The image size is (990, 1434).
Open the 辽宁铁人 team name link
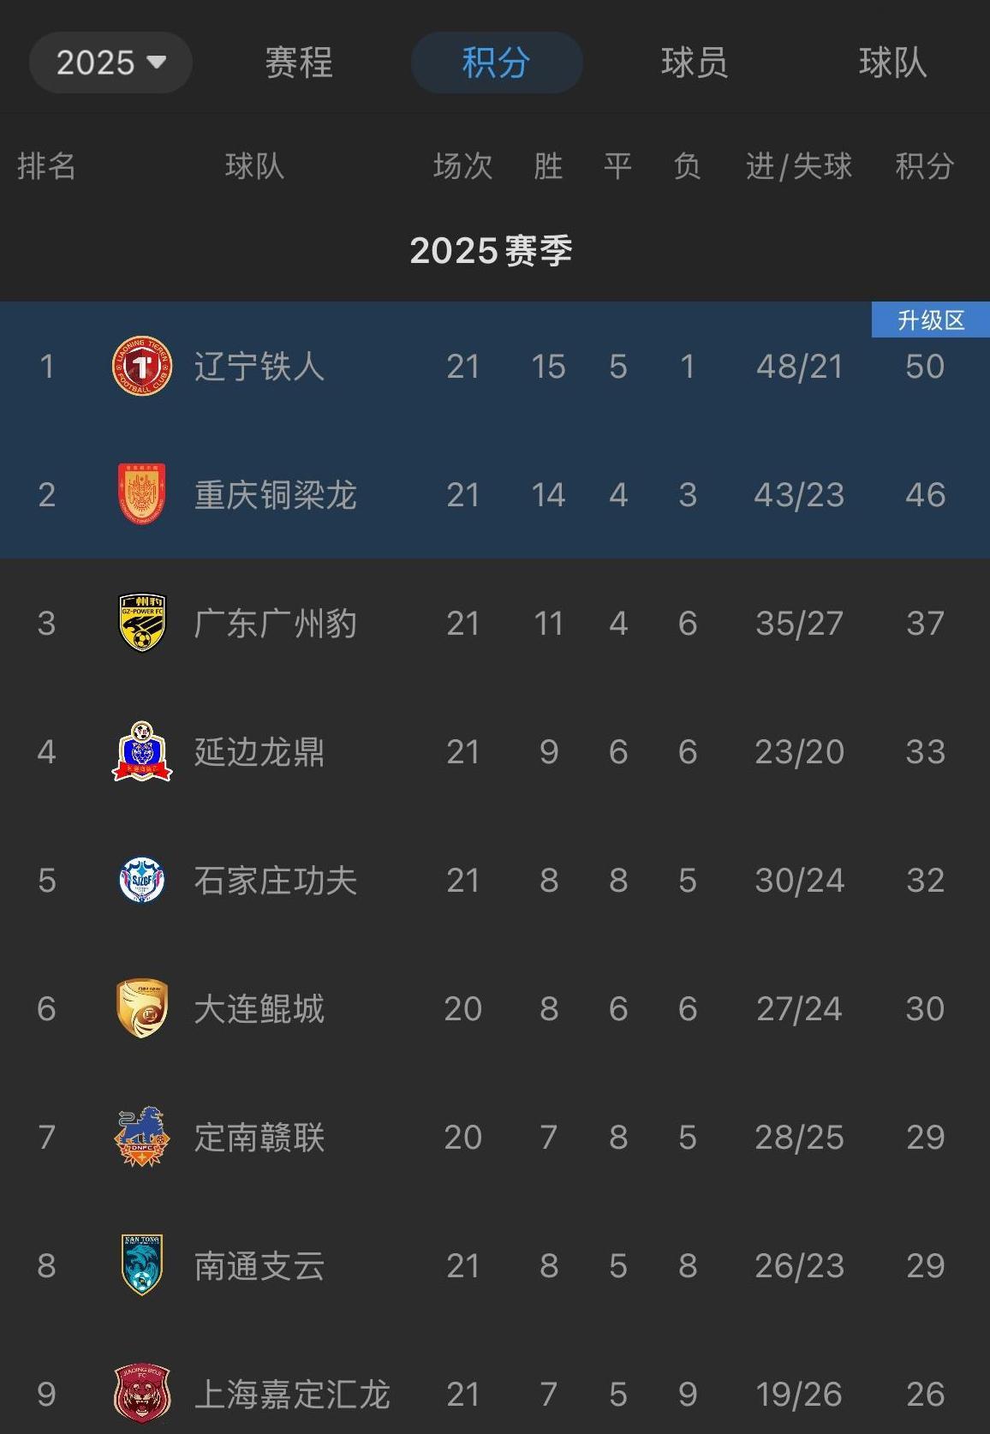259,367
